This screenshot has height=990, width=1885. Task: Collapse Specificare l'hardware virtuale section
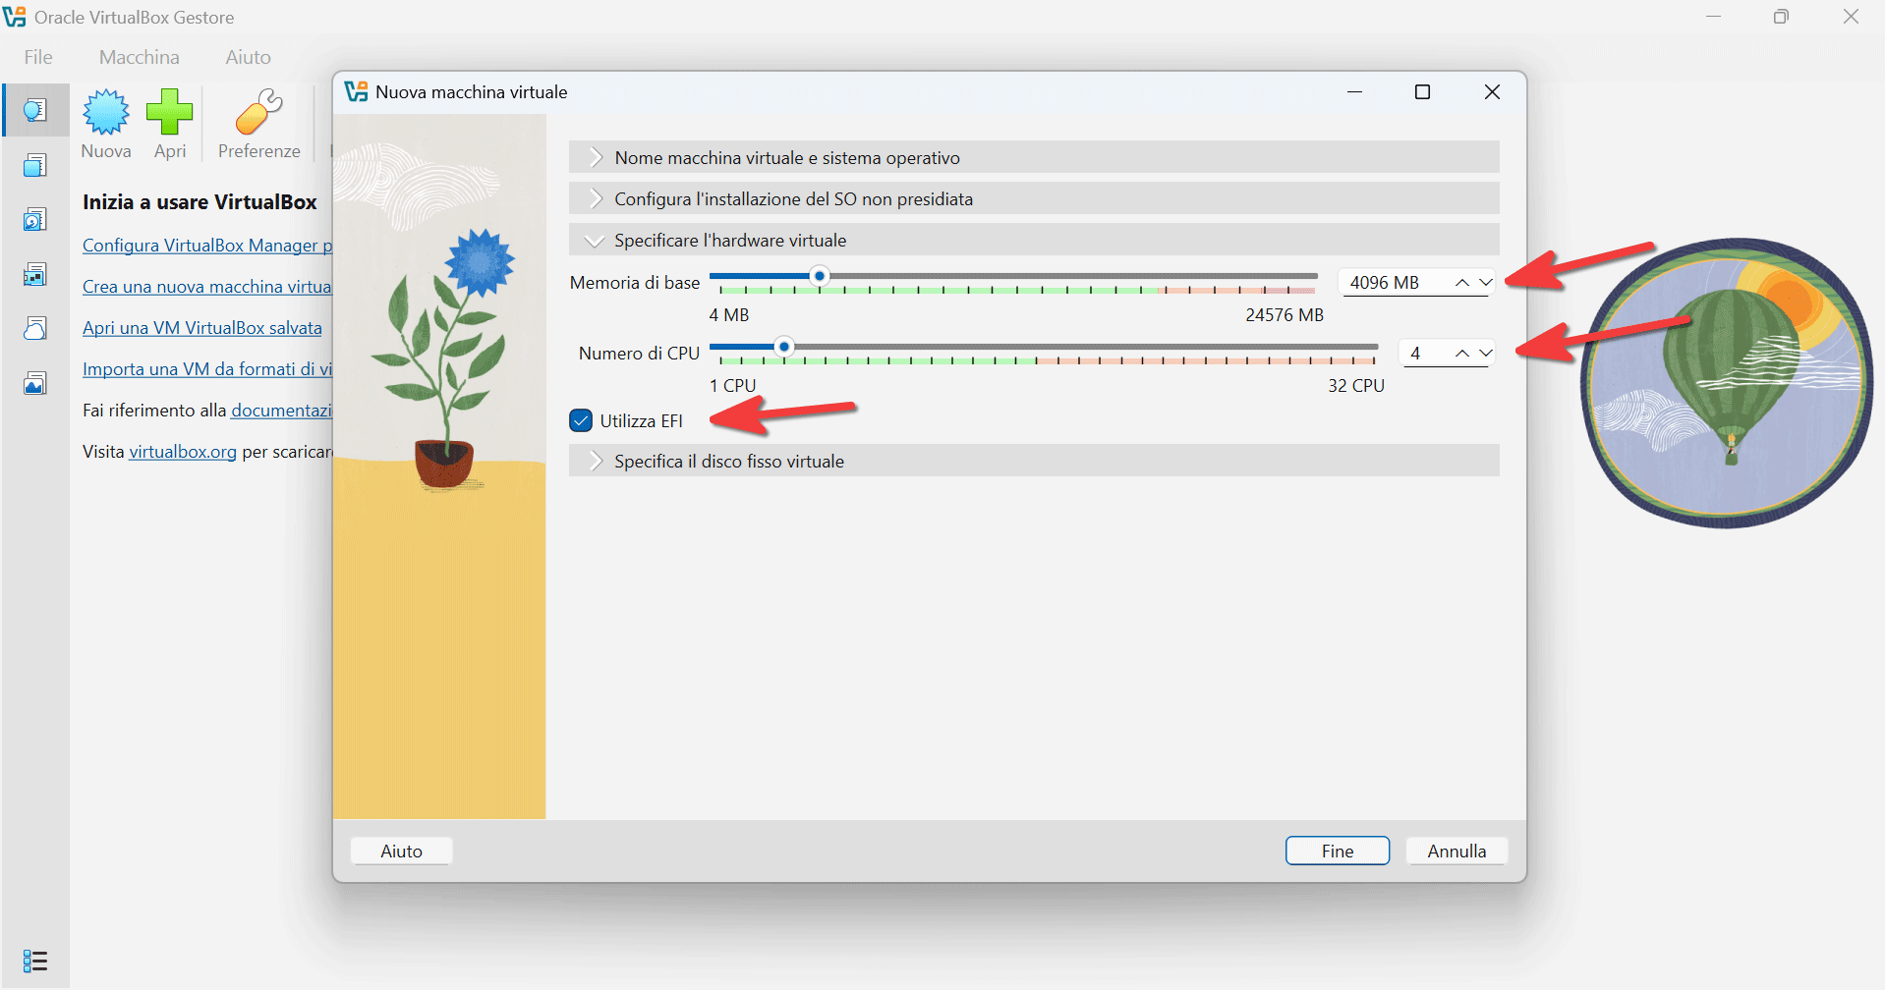1034,240
